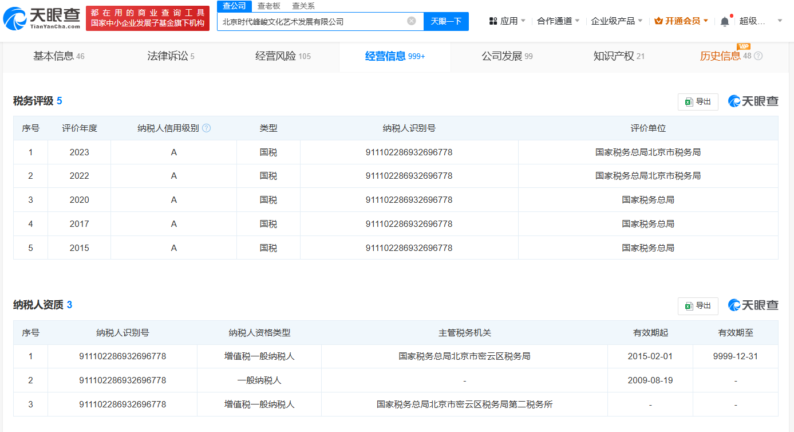Select the 2015 evaluation year cell

[x=80, y=248]
